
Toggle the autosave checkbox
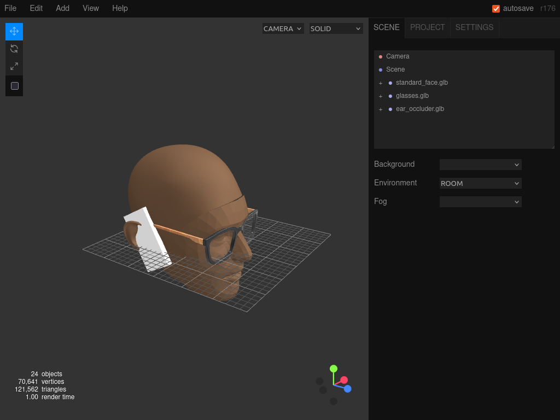coord(495,9)
